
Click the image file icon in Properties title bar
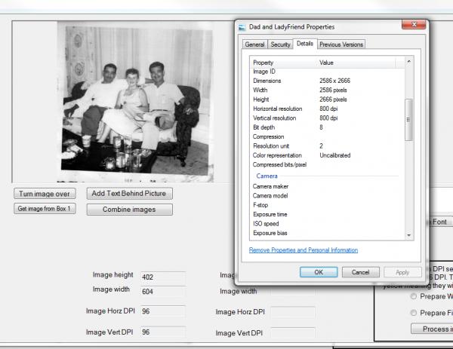tap(242, 27)
